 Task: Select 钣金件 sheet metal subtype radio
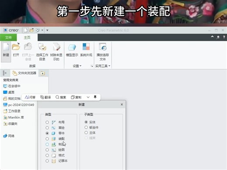pyautogui.click(x=86, y=127)
